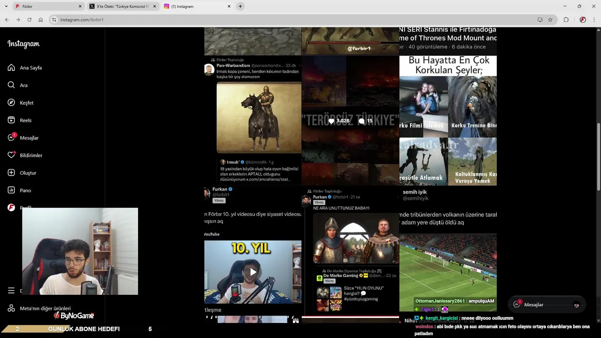Open the Chrome extensions puzzle icon
Screen dimensions: 601x338
click(566, 20)
